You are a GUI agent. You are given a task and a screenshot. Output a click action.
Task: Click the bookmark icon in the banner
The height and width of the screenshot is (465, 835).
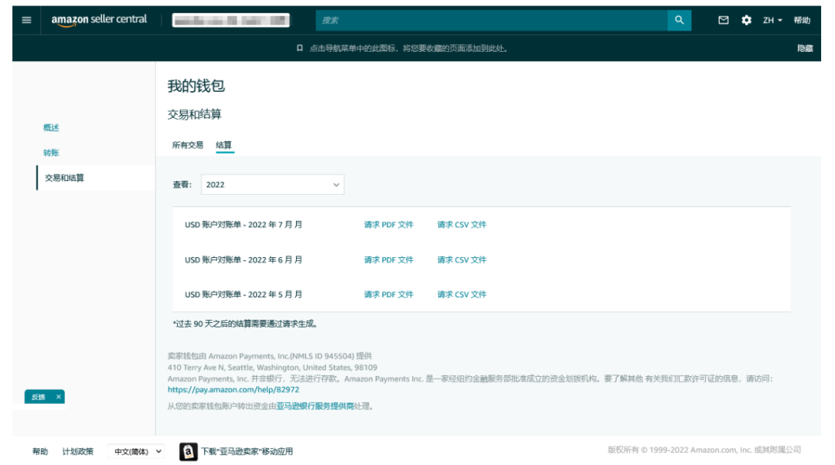pyautogui.click(x=300, y=49)
